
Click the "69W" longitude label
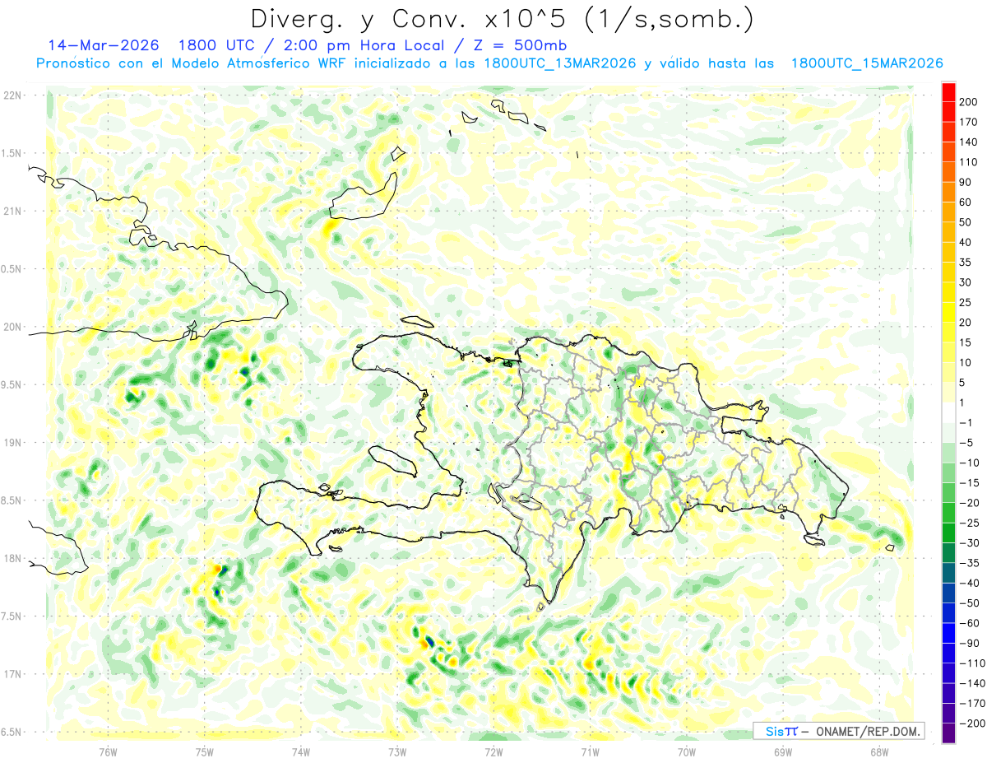click(x=783, y=752)
